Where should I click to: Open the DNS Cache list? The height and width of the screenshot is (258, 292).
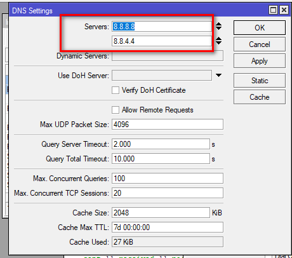[260, 97]
